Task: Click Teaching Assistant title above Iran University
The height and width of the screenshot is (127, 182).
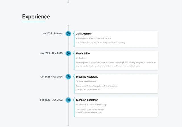Action: [x=86, y=100]
